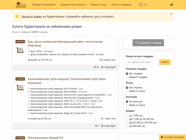Open the Залишки після ремонту menu item
Screen dimensions: 186x140
(73, 5)
